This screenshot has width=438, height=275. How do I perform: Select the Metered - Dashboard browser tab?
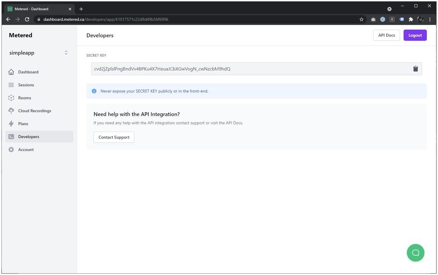[x=39, y=9]
